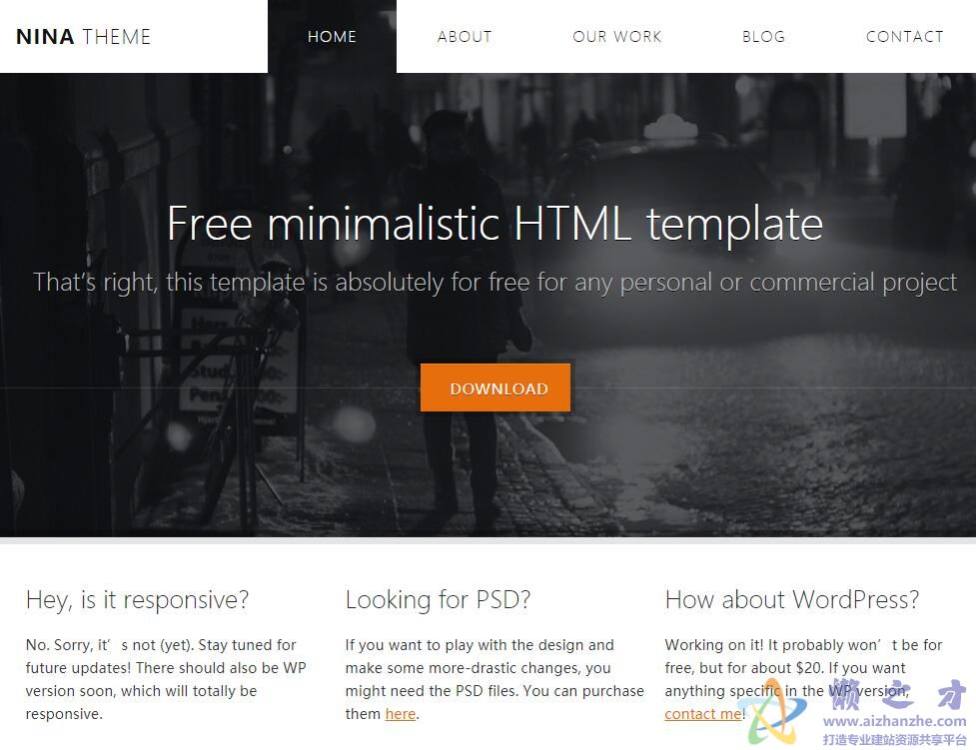Image resolution: width=976 pixels, height=750 pixels.
Task: Open the CONTACT menu item
Action: (x=904, y=37)
